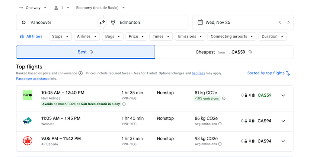Click the location pin icon by Edmonton
Image resolution: width=320 pixels, height=157 pixels.
pos(113,22)
